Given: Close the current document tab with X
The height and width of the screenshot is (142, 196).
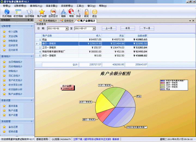Looking at the screenshot, I should (x=193, y=21).
